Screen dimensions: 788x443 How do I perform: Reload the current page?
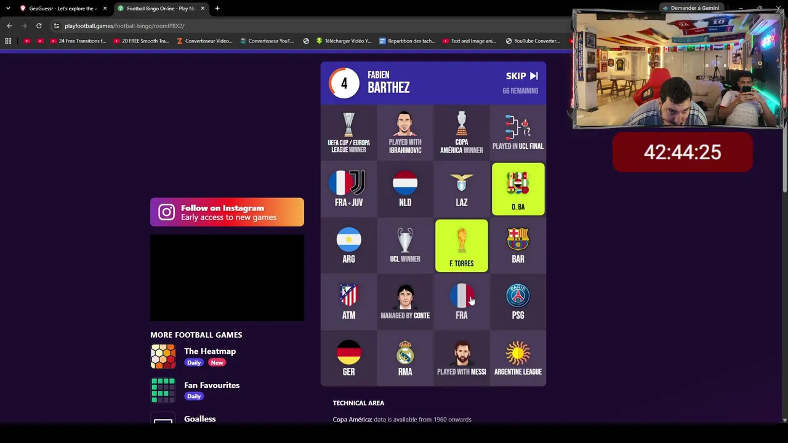39,26
